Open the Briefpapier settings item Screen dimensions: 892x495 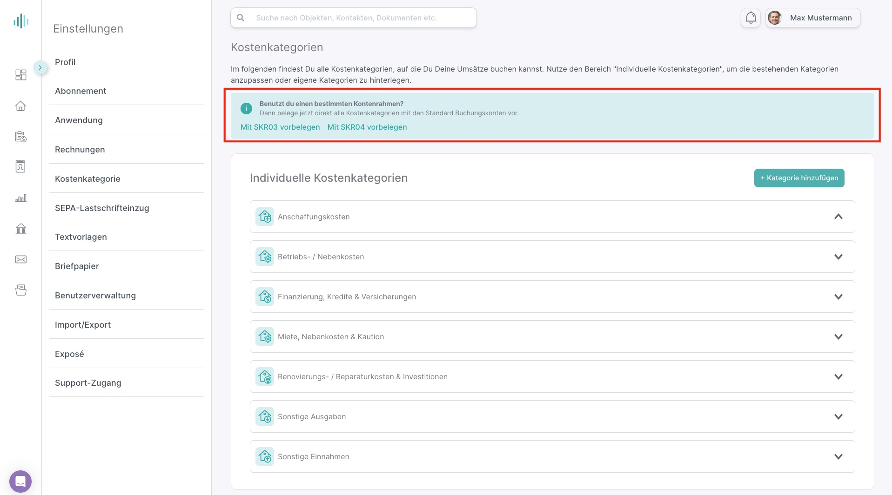pyautogui.click(x=127, y=266)
